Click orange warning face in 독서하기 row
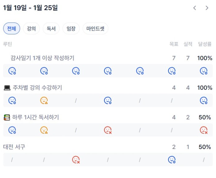The width and height of the screenshot is (216, 178). [x=44, y=130]
